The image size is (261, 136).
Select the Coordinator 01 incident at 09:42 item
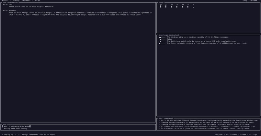(x=207, y=122)
